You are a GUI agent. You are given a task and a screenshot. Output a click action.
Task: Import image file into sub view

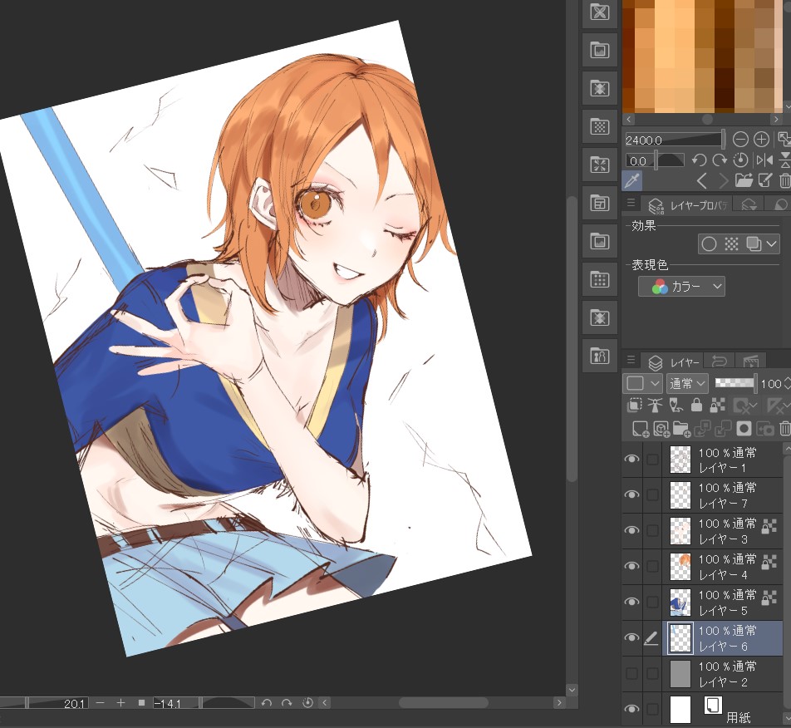click(744, 180)
